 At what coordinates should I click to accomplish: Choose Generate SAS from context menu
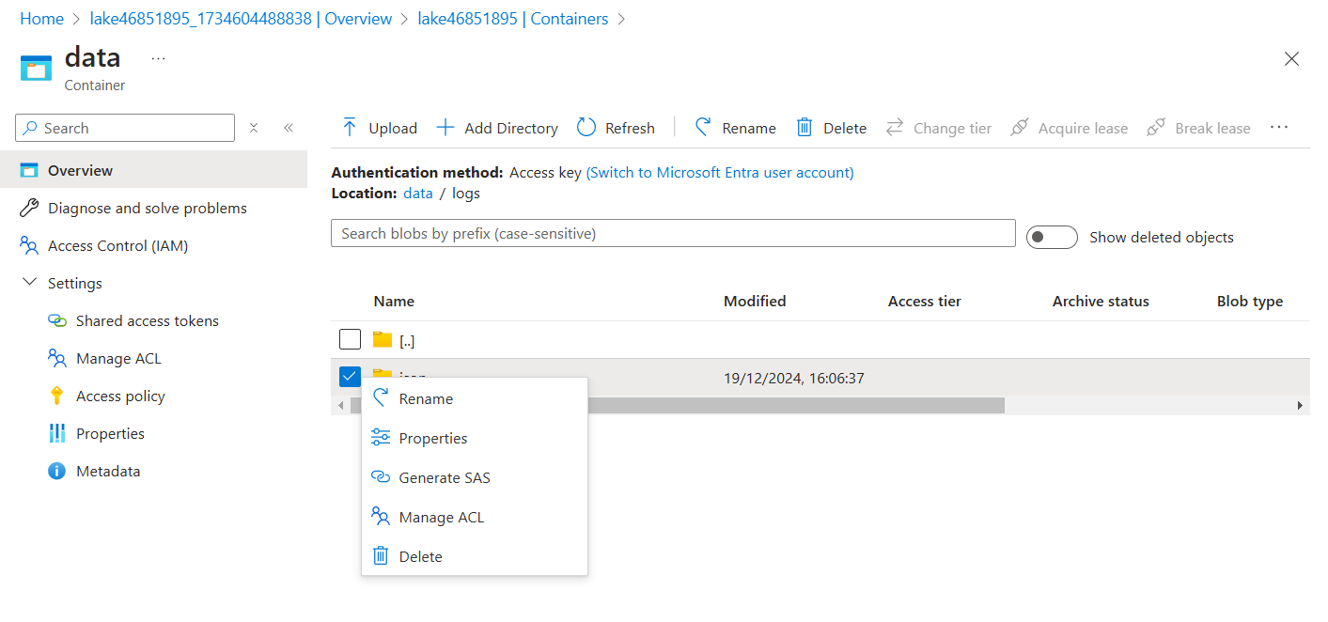[444, 477]
